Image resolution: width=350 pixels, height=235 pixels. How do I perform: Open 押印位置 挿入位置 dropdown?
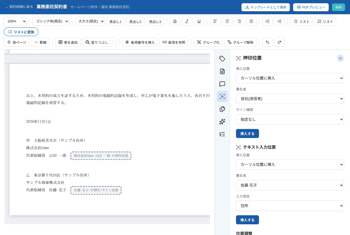[290, 78]
